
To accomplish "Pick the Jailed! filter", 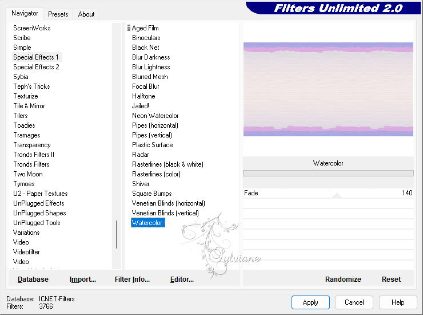I will 141,106.
